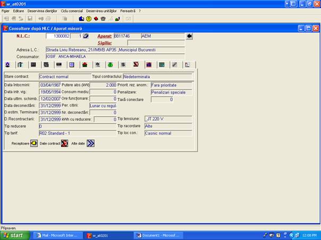The width and height of the screenshot is (321, 240).
Task: Select the person silhouette icon tab
Action: pyautogui.click(x=7, y=65)
